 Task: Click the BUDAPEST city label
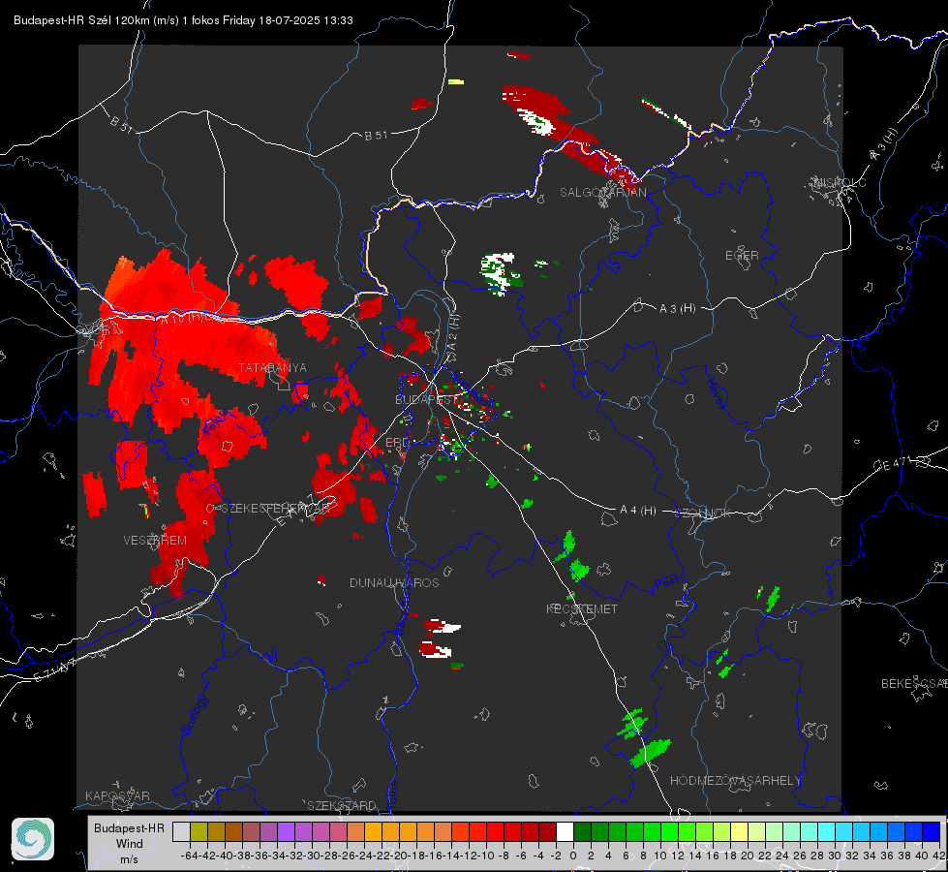pos(427,399)
